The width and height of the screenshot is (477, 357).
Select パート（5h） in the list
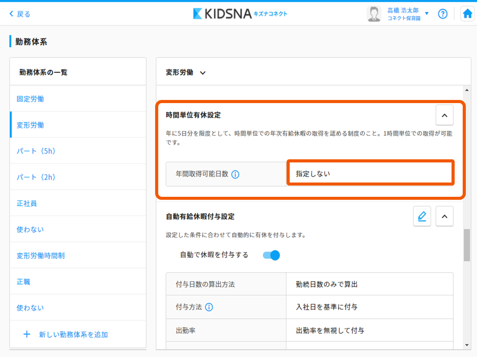pos(36,151)
